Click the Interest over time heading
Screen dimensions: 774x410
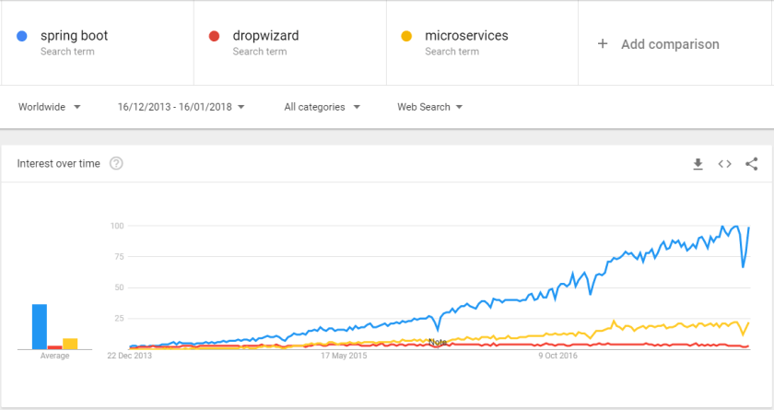pos(58,164)
